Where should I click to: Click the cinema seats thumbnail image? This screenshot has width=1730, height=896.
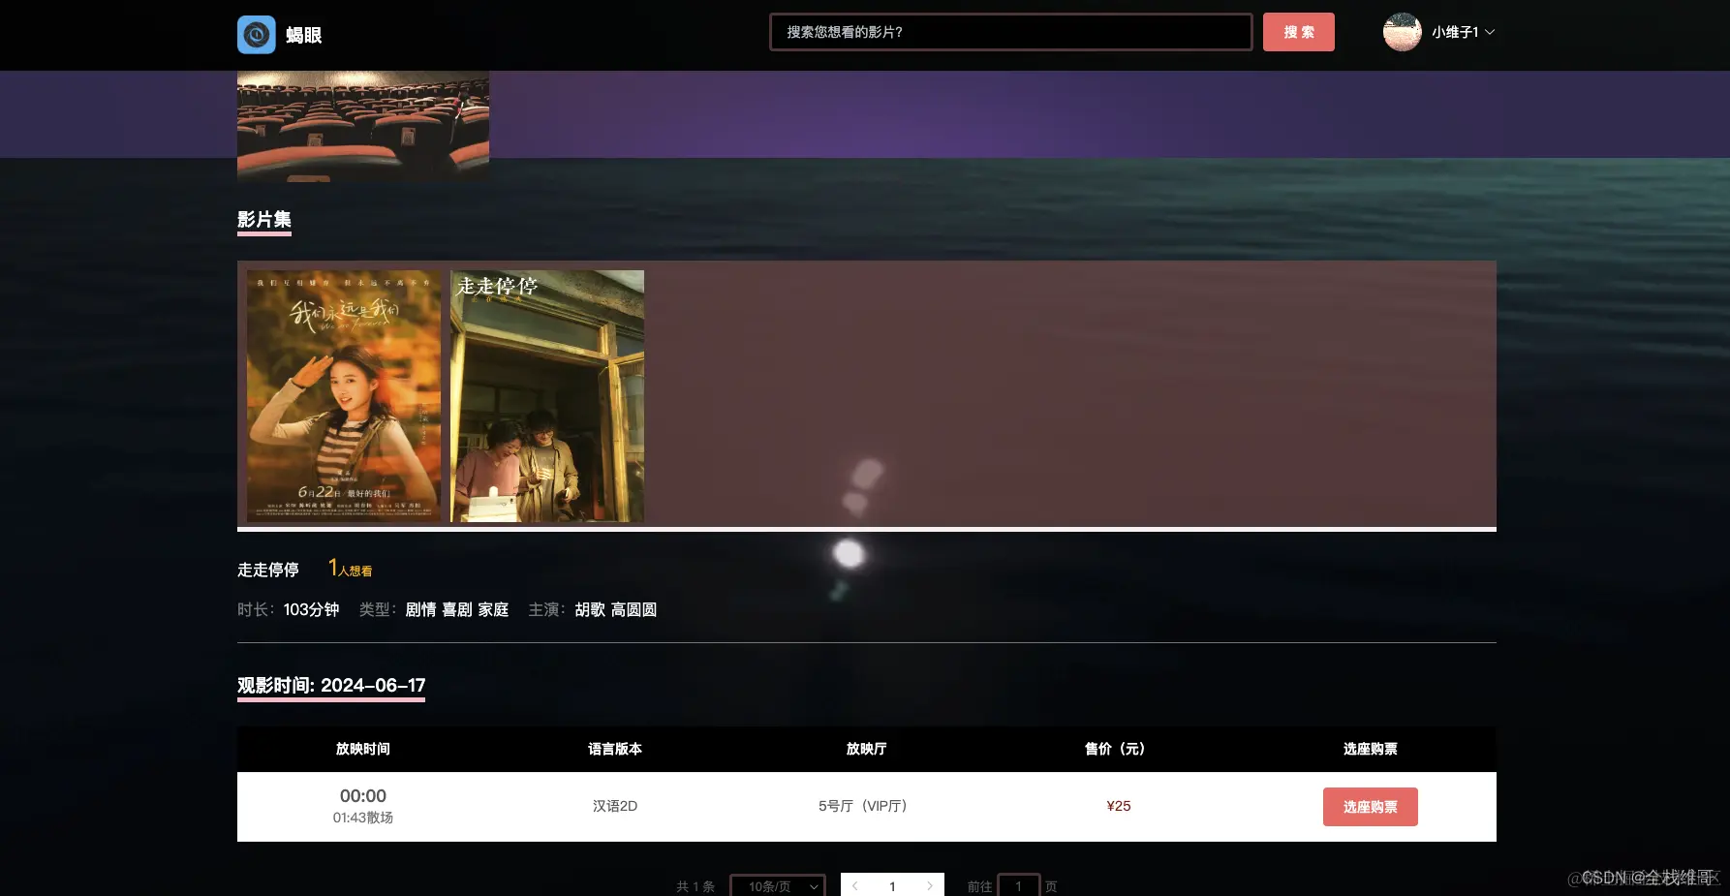[363, 126]
